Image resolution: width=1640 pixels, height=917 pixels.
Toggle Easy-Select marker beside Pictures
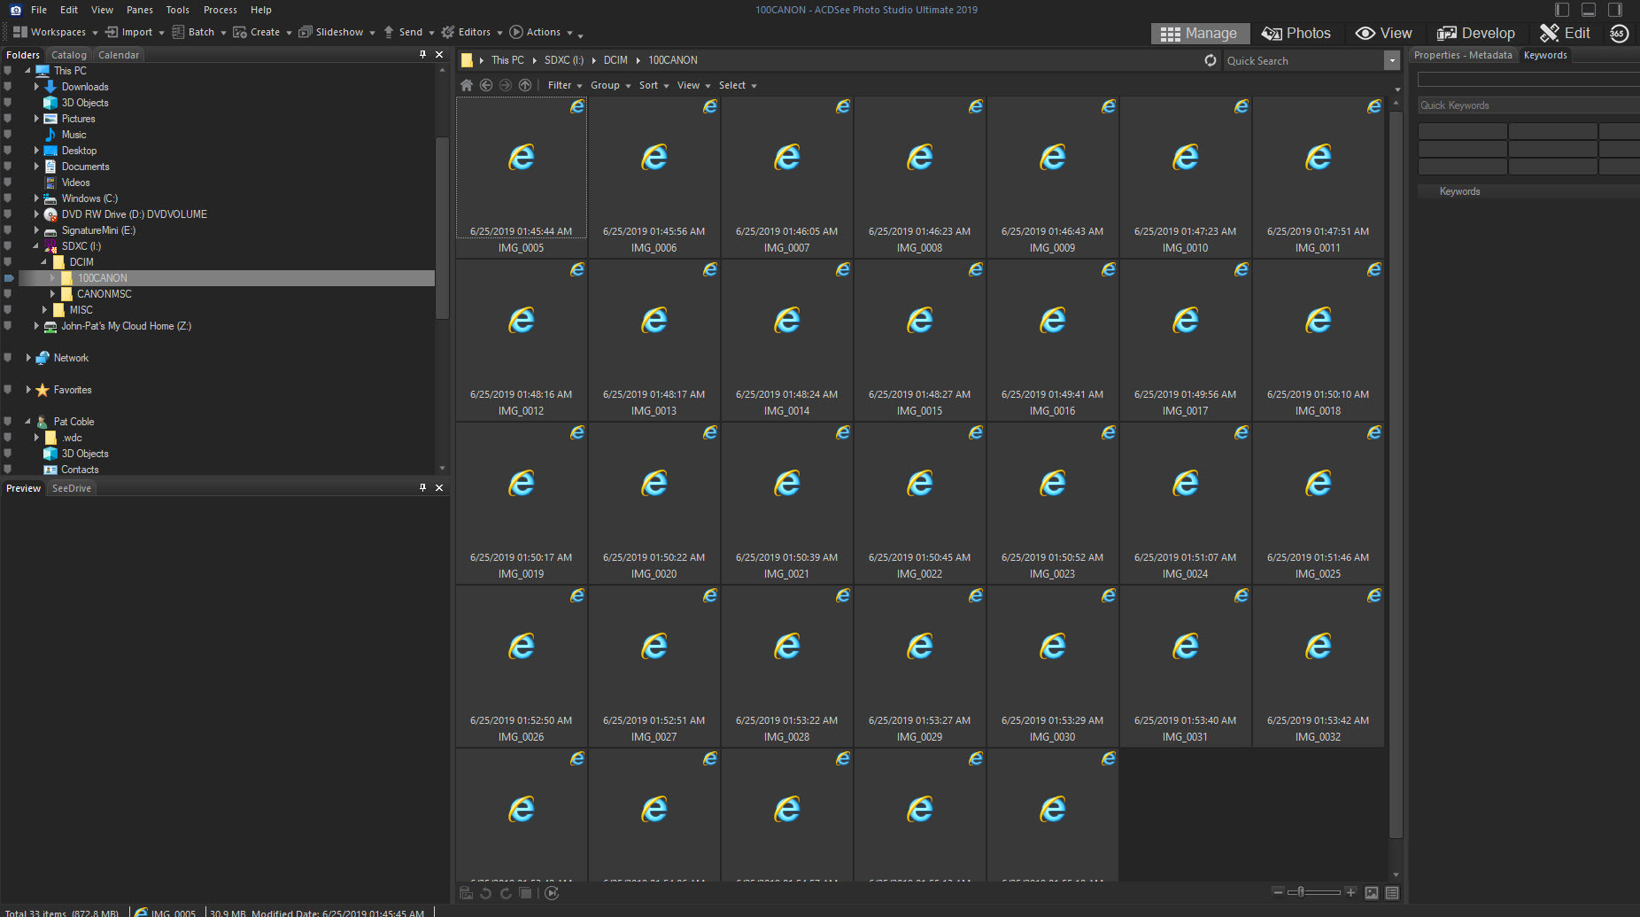click(8, 119)
